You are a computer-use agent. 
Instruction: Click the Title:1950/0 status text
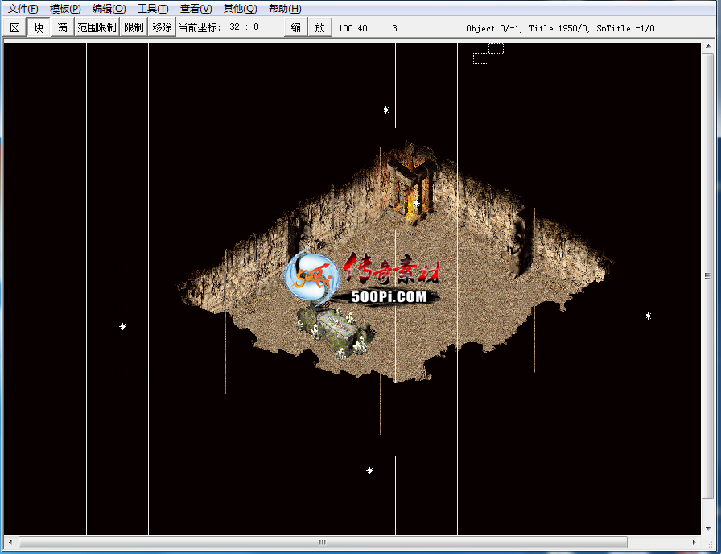pos(558,28)
